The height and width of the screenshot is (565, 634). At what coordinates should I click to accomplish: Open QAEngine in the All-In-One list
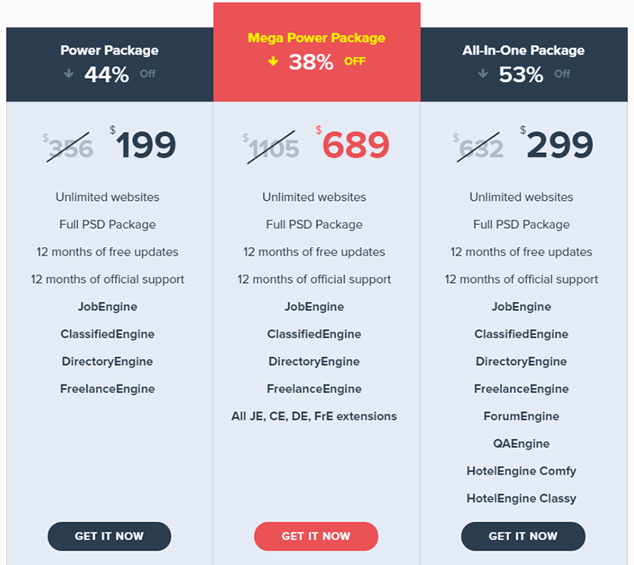tap(521, 444)
